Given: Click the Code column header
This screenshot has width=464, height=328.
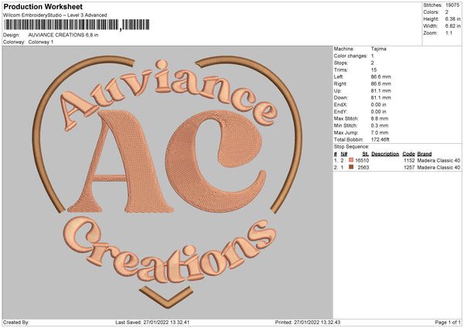Looking at the screenshot, I should [408, 153].
